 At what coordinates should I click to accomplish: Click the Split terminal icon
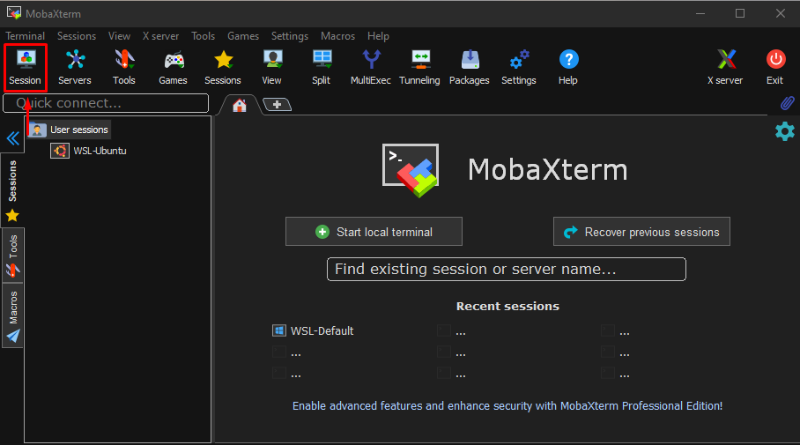click(x=322, y=67)
